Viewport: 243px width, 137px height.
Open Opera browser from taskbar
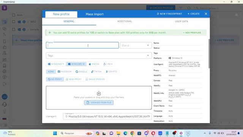153,133
